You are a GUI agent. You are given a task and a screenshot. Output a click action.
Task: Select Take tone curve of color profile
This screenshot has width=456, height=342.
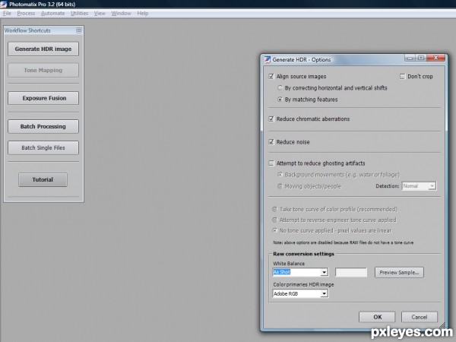(x=274, y=209)
